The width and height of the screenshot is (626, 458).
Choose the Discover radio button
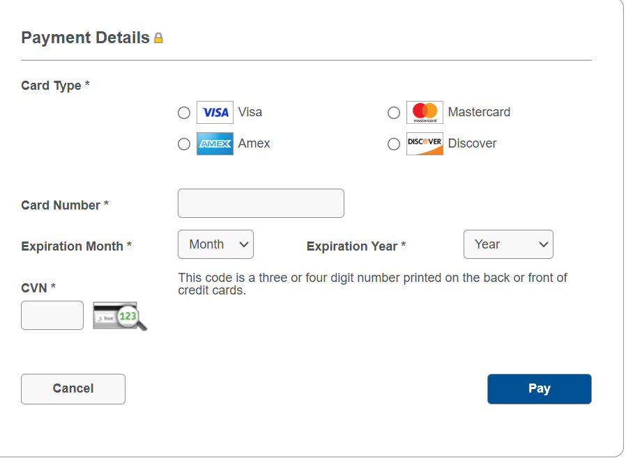[394, 144]
